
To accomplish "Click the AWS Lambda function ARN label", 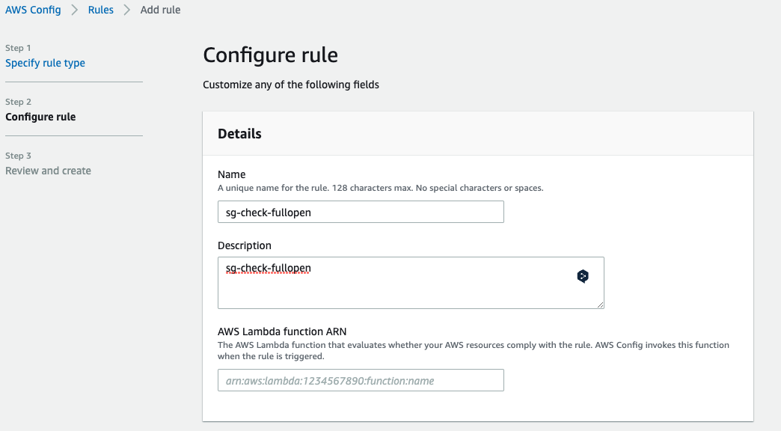I will (282, 331).
